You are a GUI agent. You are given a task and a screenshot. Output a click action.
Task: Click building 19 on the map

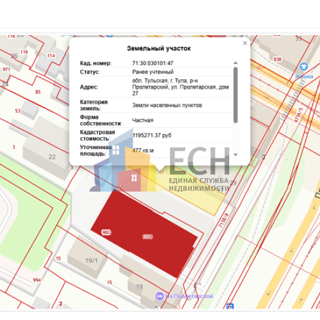pos(140,287)
